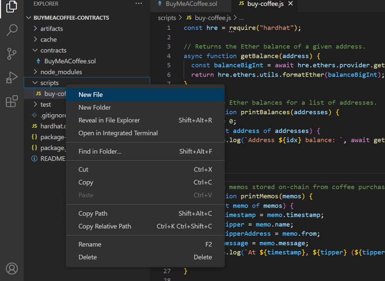Select Open in Integrated Terminal

(x=118, y=133)
